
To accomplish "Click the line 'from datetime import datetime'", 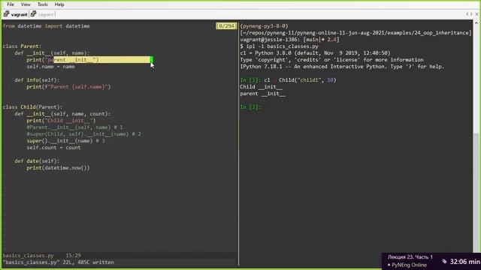I will [47, 26].
